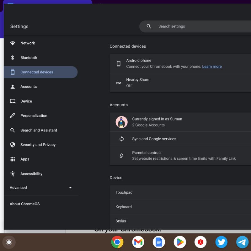Select Connected devices in sidebar

[41, 72]
